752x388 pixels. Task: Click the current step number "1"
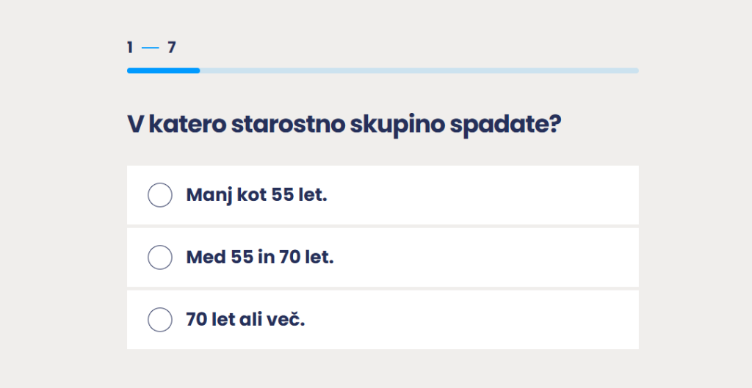pyautogui.click(x=130, y=48)
